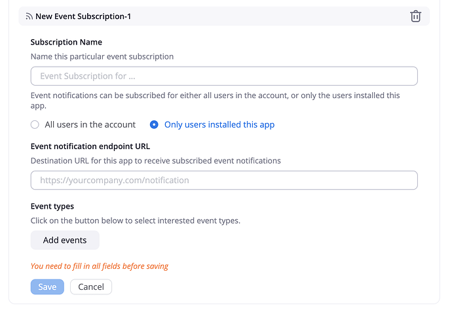Cancel the new event subscription
452x312 pixels.
click(x=91, y=286)
